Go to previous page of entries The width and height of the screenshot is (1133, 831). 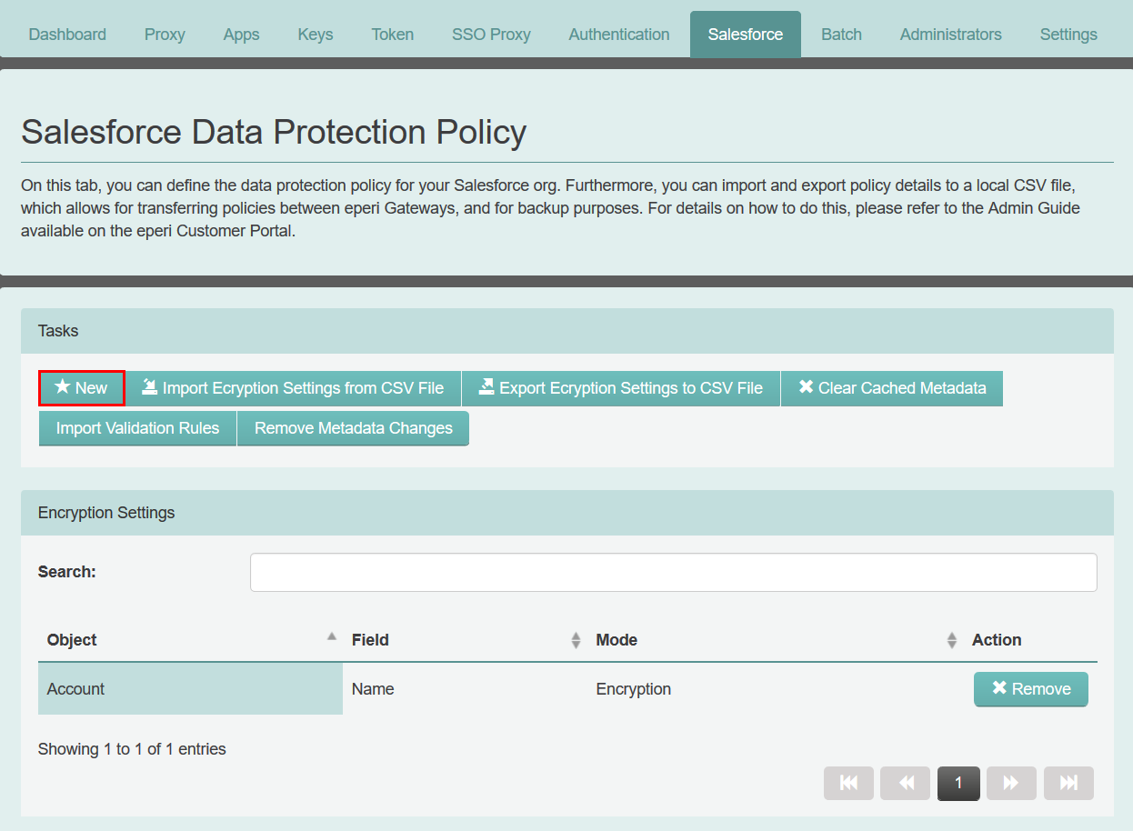[906, 783]
